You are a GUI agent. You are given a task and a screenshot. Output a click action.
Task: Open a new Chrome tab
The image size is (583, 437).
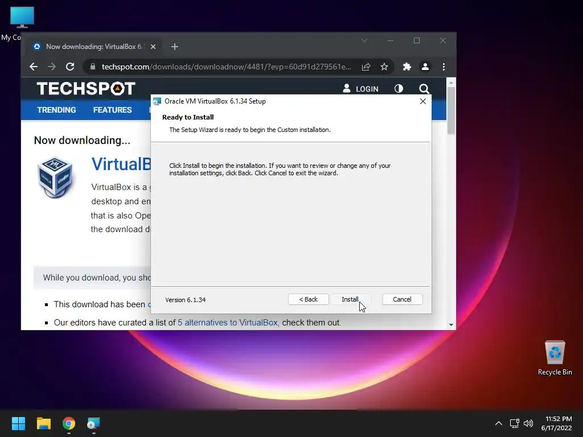point(175,47)
